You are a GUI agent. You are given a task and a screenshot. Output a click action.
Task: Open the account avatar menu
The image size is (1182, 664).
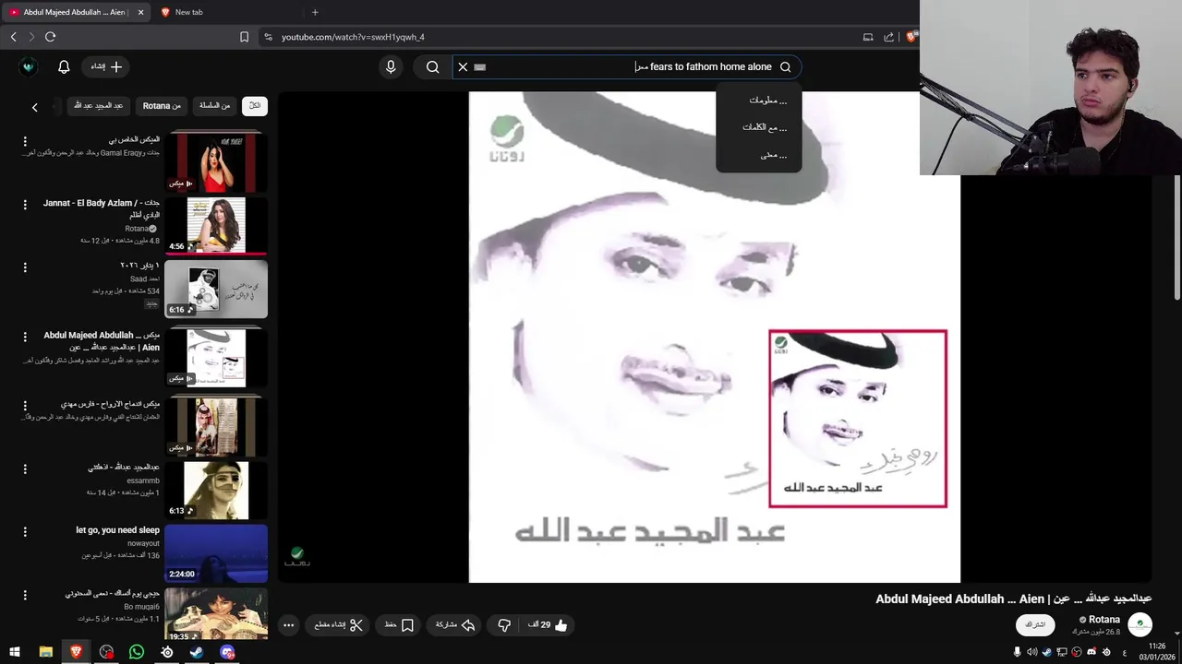28,66
